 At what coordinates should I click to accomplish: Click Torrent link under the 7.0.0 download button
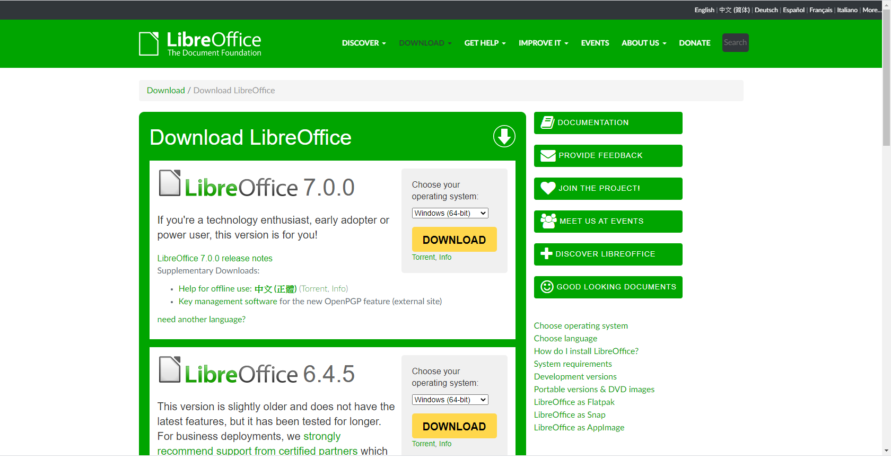[423, 257]
